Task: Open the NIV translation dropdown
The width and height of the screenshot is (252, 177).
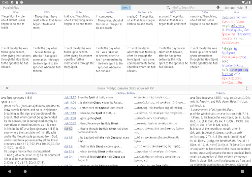Action: [x=16, y=12]
